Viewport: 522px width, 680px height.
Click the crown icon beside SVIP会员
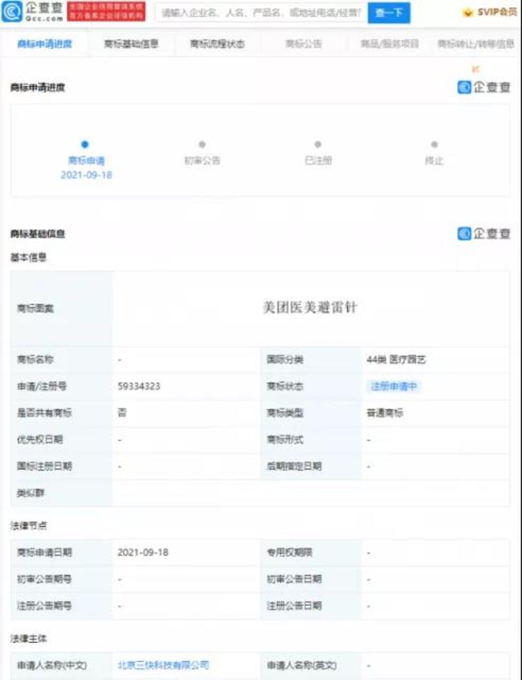[468, 12]
